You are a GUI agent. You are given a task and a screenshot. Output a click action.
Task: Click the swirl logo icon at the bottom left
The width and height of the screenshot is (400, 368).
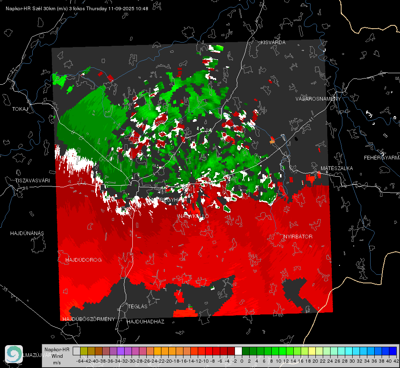point(14,354)
